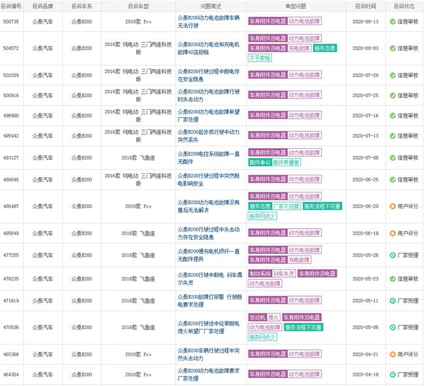Open the complaint 行驶中断电 刹车偶尔失灵
424x386 pixels.
point(210,279)
